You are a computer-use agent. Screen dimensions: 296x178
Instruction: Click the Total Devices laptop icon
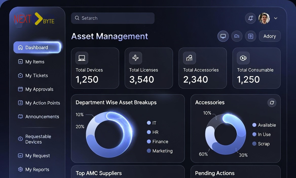click(82, 58)
